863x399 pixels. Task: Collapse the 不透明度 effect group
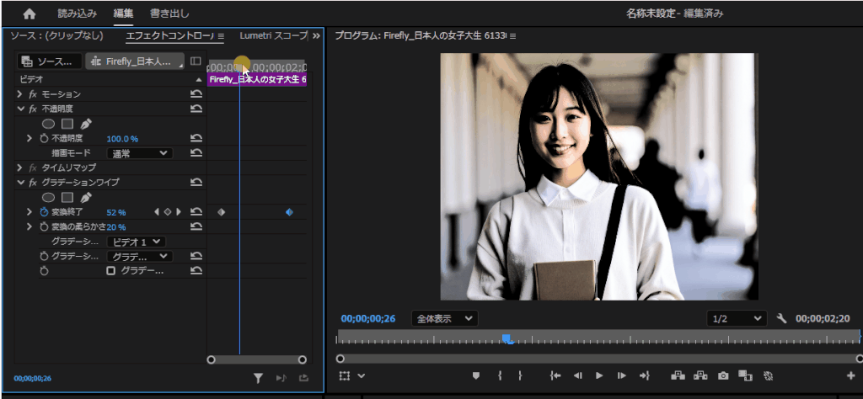pyautogui.click(x=20, y=109)
